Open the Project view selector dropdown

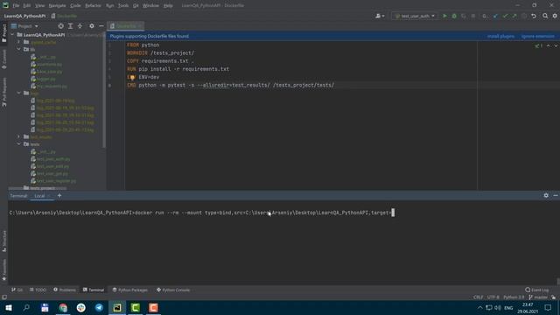tap(24, 26)
